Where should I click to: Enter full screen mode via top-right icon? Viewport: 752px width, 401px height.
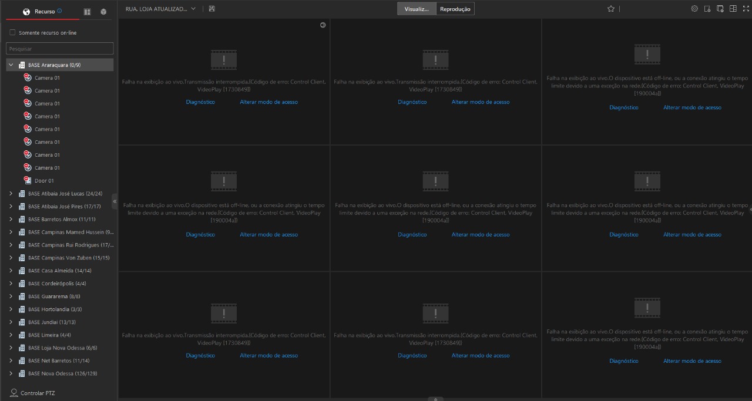746,9
